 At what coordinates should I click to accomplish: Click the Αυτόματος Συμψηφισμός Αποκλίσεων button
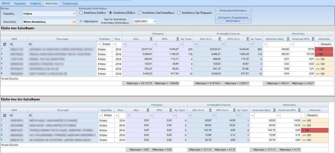click(x=233, y=19)
